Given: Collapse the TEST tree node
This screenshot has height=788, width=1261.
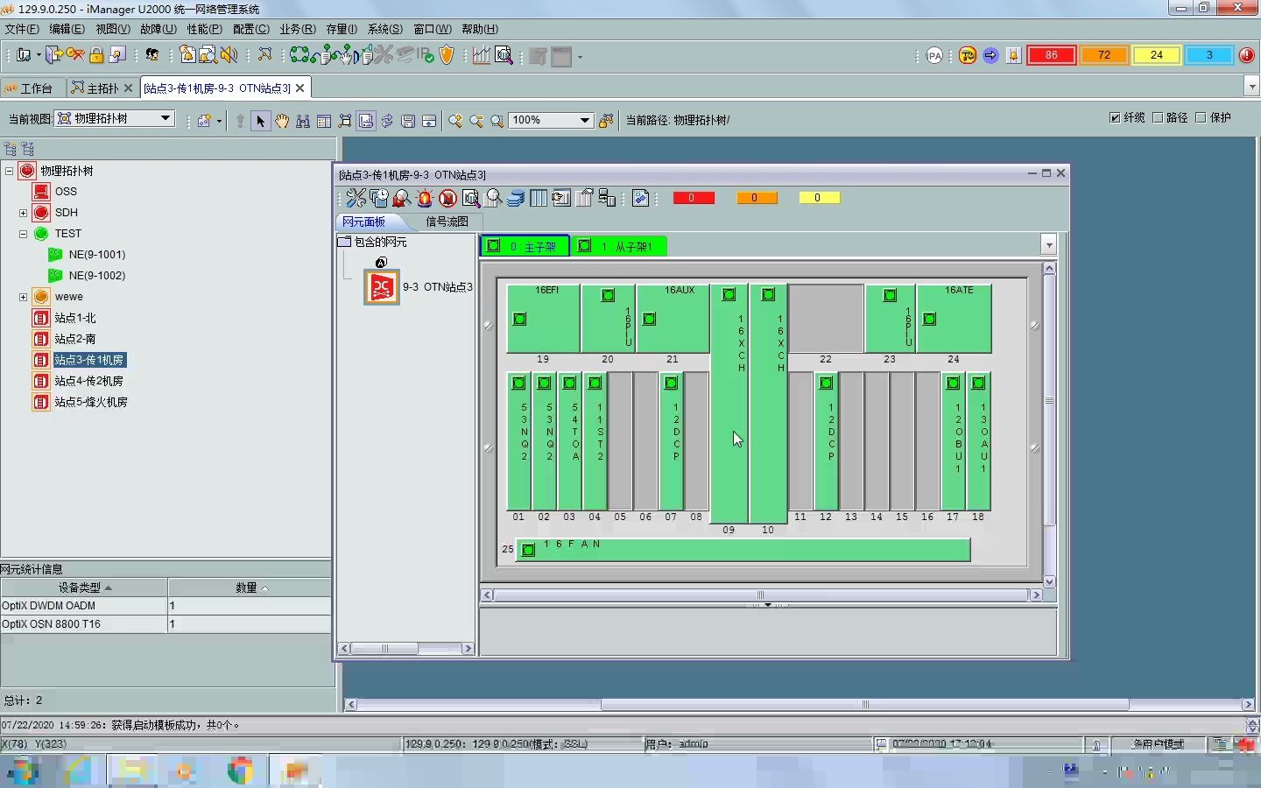Looking at the screenshot, I should pyautogui.click(x=23, y=234).
